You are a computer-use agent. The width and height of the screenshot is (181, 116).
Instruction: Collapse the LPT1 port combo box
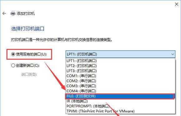(x=121, y=54)
